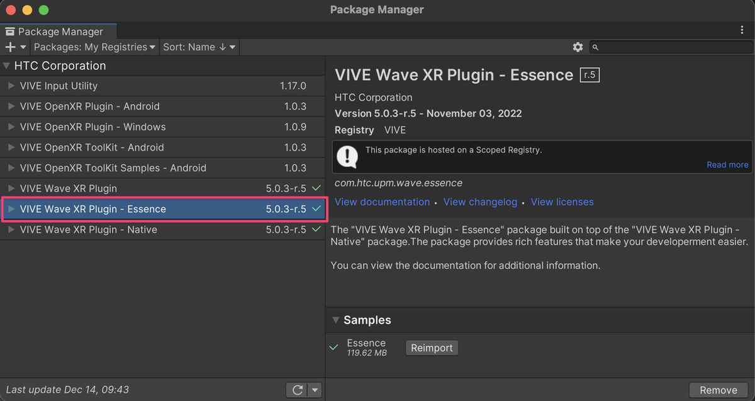The width and height of the screenshot is (755, 401).
Task: Select the Package Manager tab
Action: coord(60,31)
